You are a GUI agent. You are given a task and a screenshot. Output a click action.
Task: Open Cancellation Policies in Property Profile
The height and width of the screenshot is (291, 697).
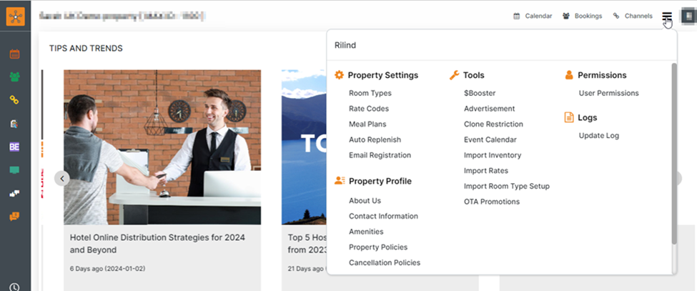coord(384,262)
